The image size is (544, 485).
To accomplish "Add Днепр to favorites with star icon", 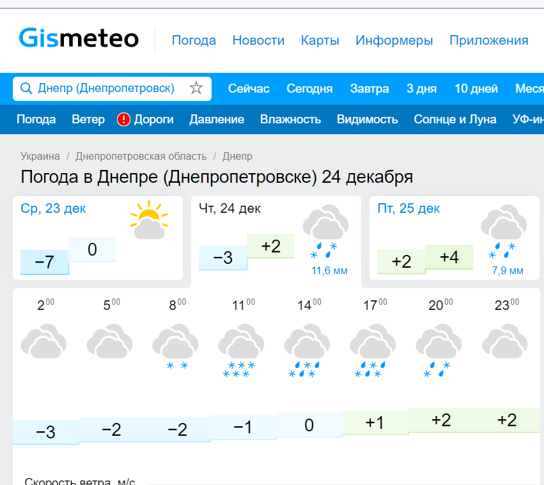I will (196, 88).
